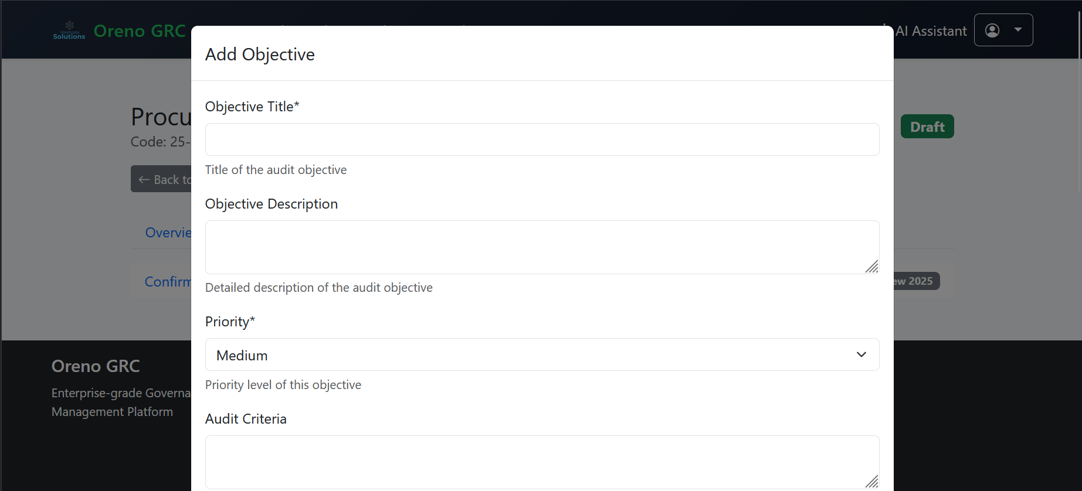The image size is (1082, 491).
Task: Click the Hashcate Solutions logo icon
Action: pos(69,30)
